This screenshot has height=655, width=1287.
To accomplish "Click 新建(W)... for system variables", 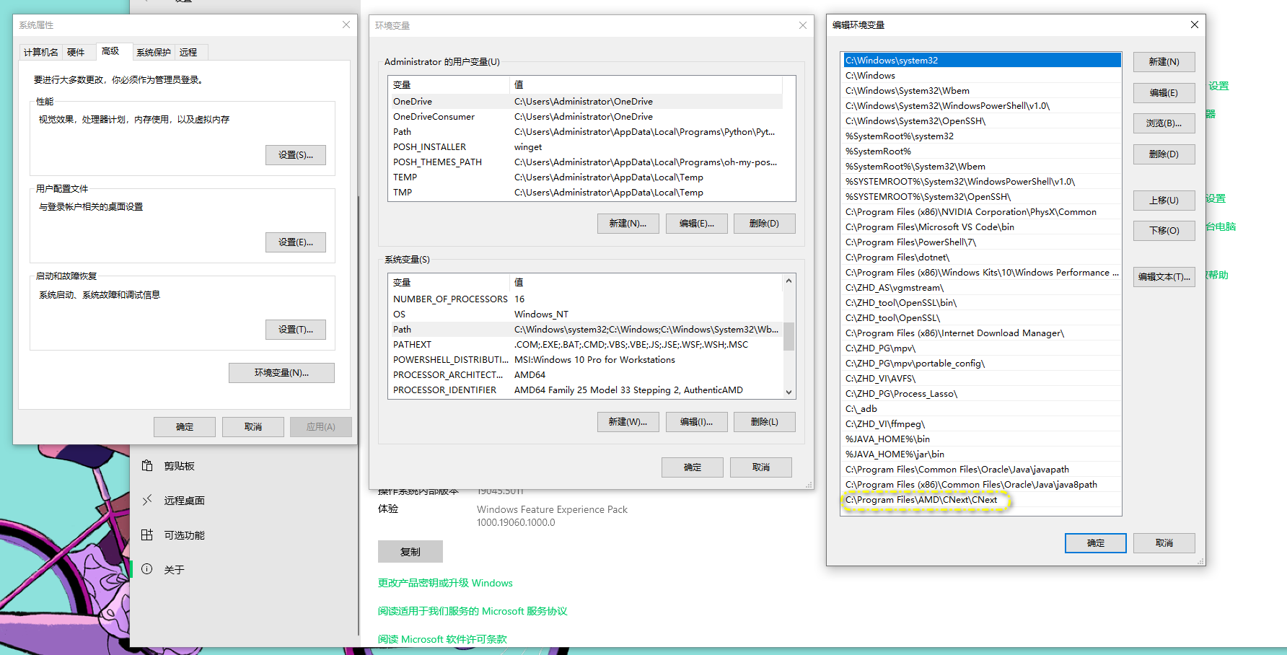I will pyautogui.click(x=628, y=422).
